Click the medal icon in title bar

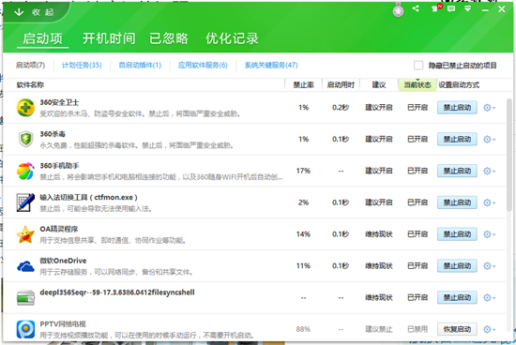point(398,10)
